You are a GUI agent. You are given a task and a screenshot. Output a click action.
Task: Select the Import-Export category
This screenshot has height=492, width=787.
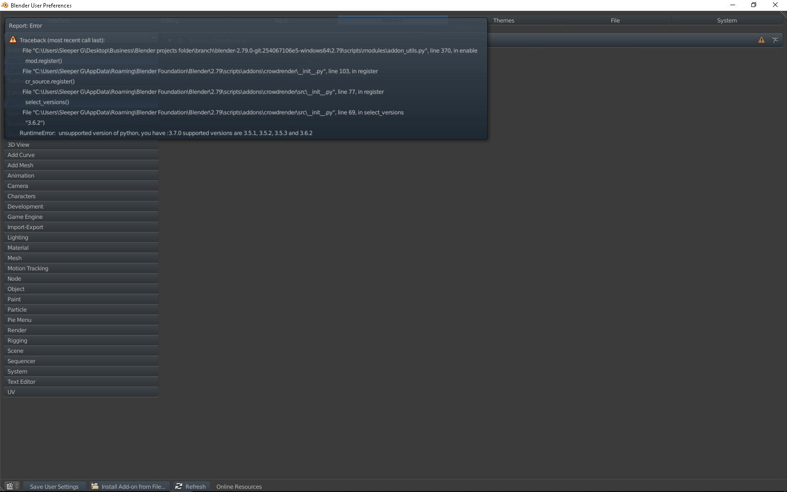click(x=82, y=227)
